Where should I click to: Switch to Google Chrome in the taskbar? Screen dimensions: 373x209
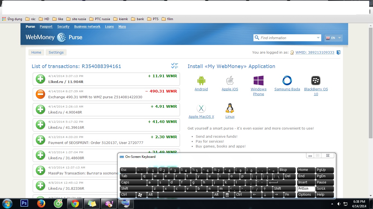coord(75,204)
